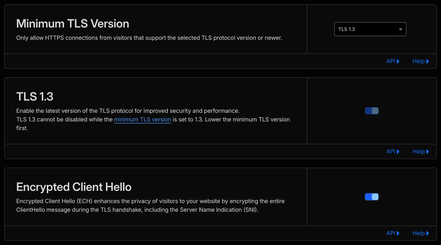Select the TLS 1.3 card heading
441x245 pixels.
[35, 96]
